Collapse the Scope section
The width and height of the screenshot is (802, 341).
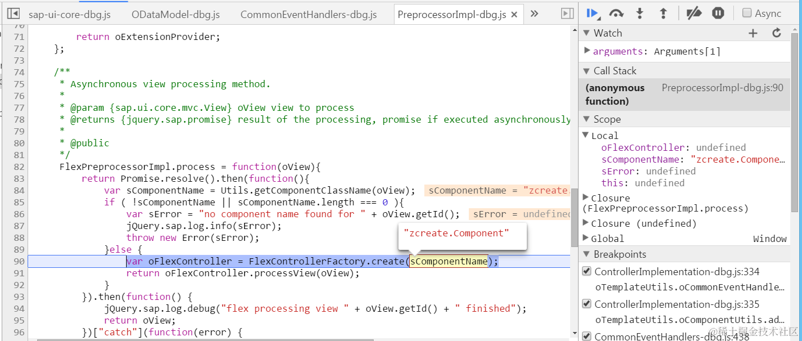(x=586, y=119)
